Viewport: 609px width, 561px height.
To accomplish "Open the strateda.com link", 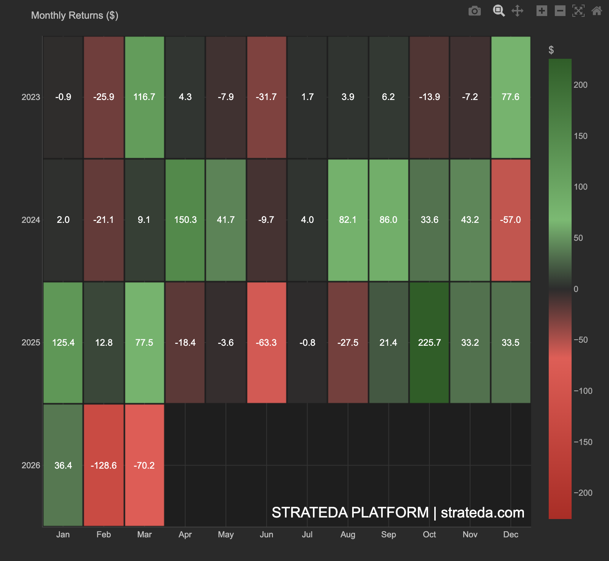I will (482, 513).
